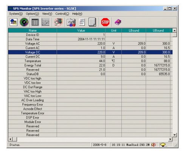Open the purple help book icon

(118, 22)
